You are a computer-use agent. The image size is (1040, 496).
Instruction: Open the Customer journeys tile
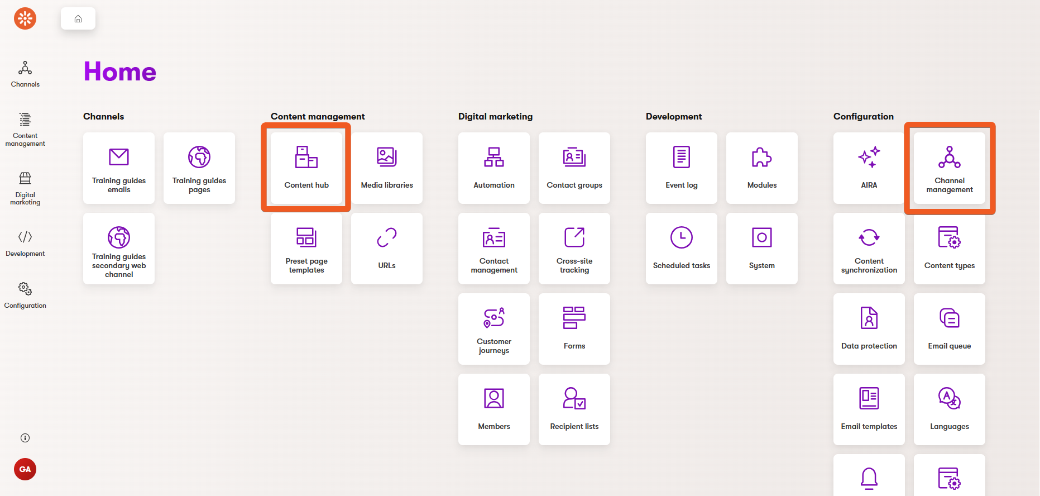[x=494, y=329]
